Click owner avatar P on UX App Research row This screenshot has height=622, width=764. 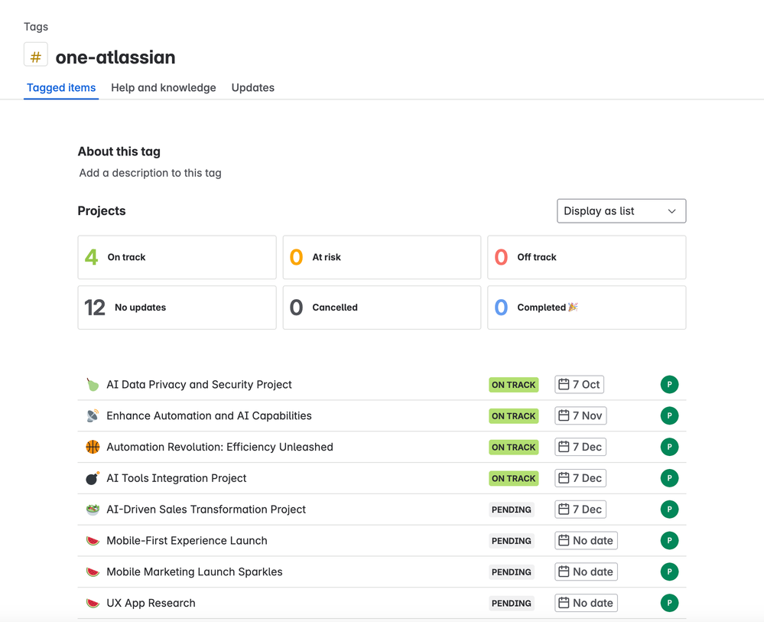(x=669, y=603)
